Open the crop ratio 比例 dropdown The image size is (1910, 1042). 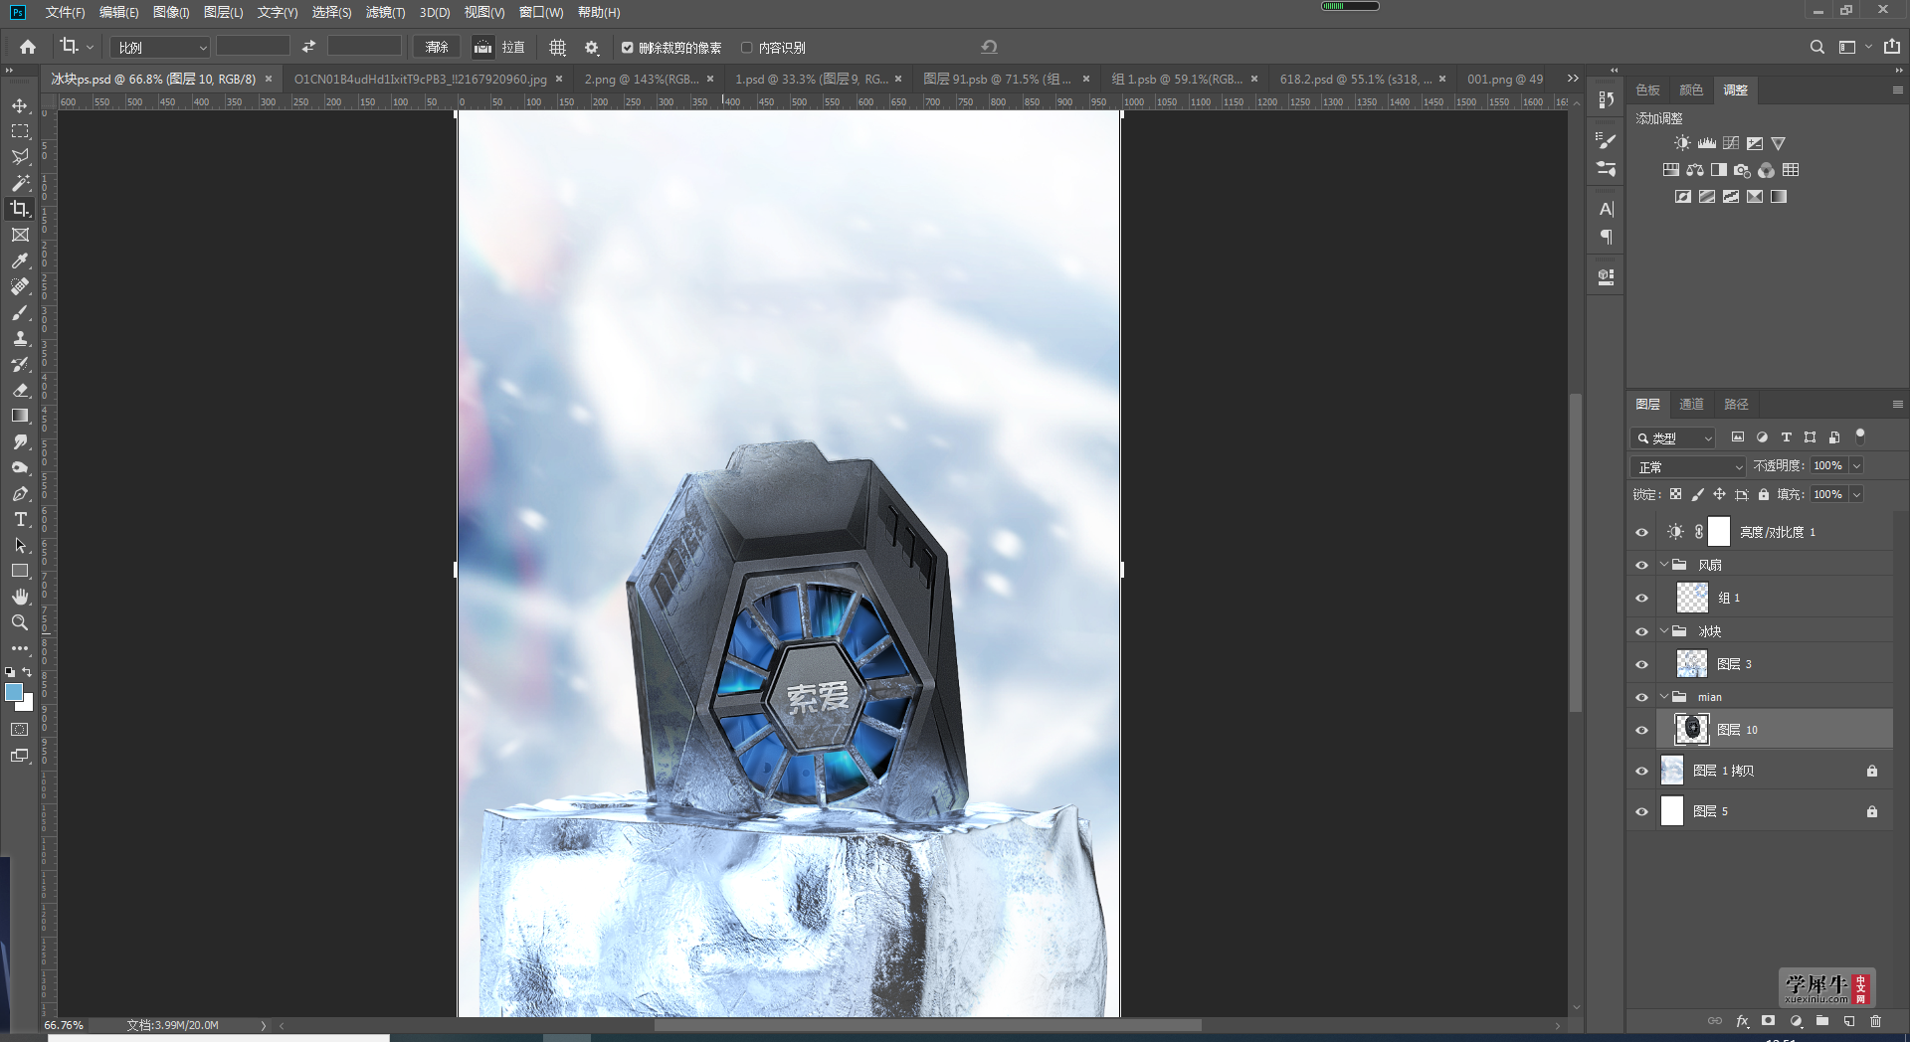[x=160, y=47]
